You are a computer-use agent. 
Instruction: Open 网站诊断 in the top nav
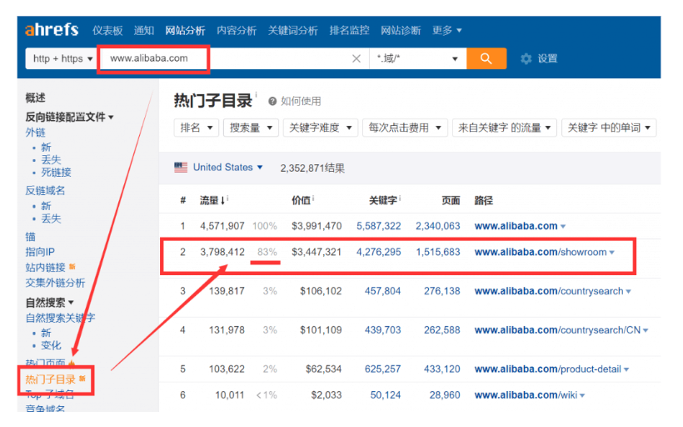[401, 30]
